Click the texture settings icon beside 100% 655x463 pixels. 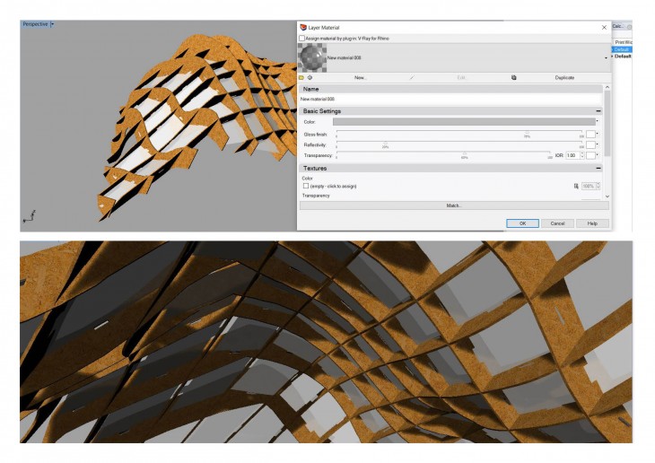[x=576, y=186]
